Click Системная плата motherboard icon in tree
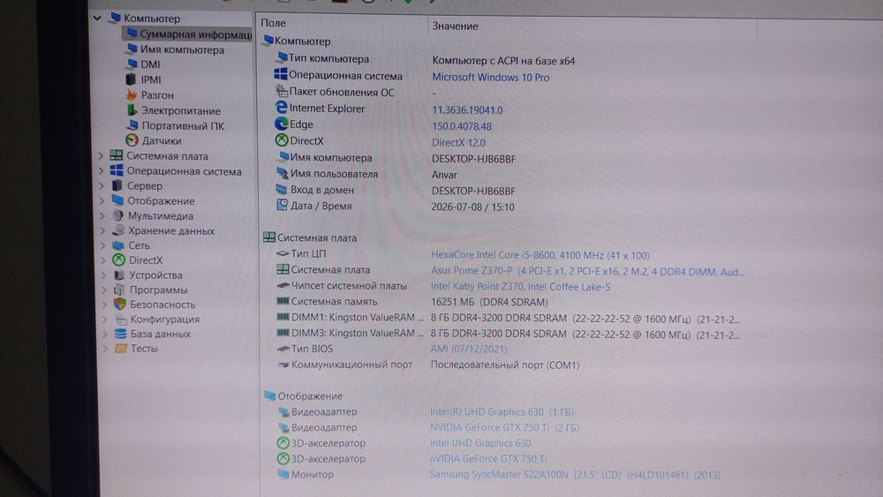The width and height of the screenshot is (883, 497). tap(116, 155)
